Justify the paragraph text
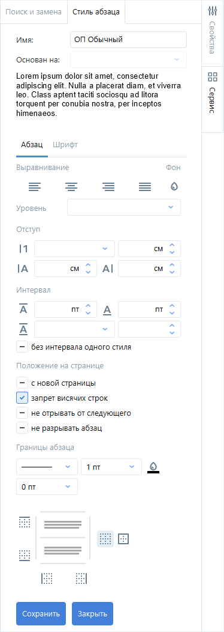224x632 pixels. click(x=145, y=187)
